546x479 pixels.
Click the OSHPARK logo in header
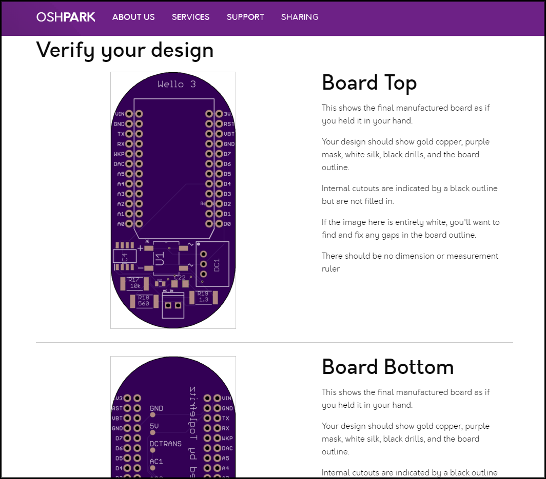pos(66,17)
